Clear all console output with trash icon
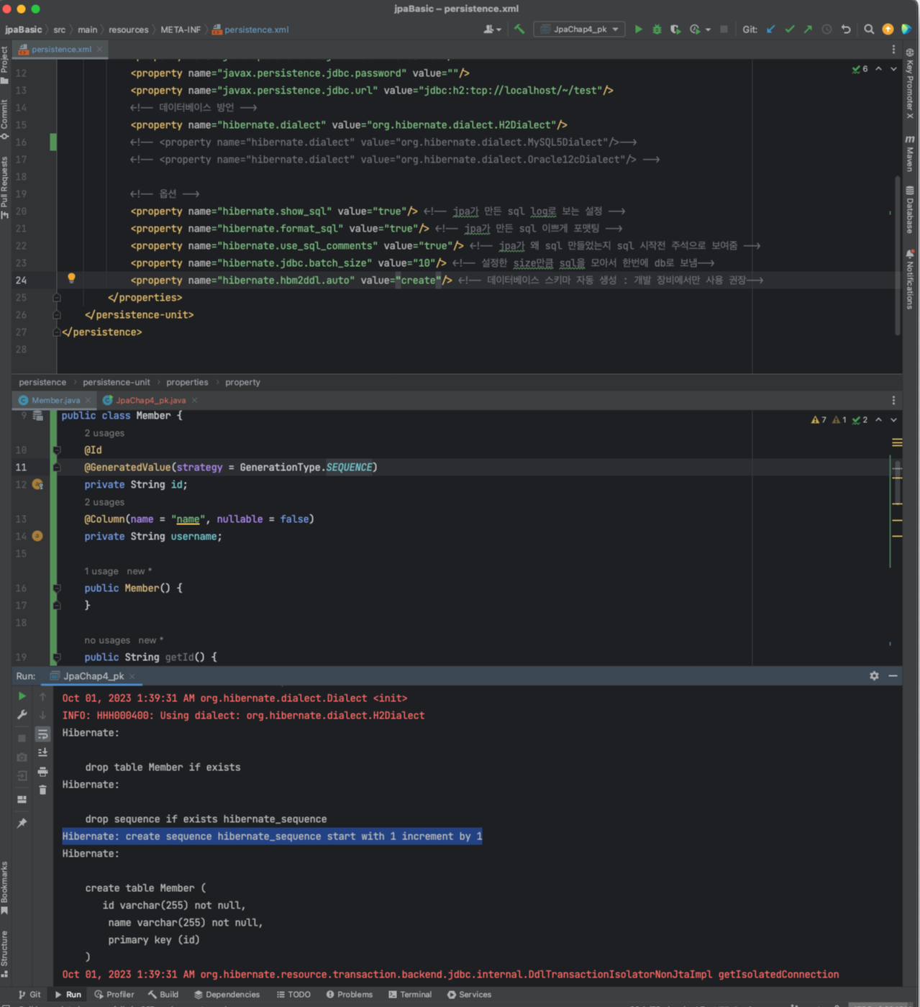920x1007 pixels. (43, 790)
